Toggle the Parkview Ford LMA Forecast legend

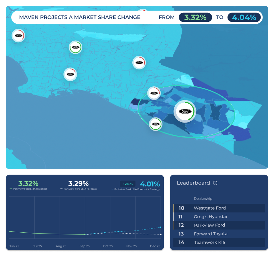[x=79, y=189]
